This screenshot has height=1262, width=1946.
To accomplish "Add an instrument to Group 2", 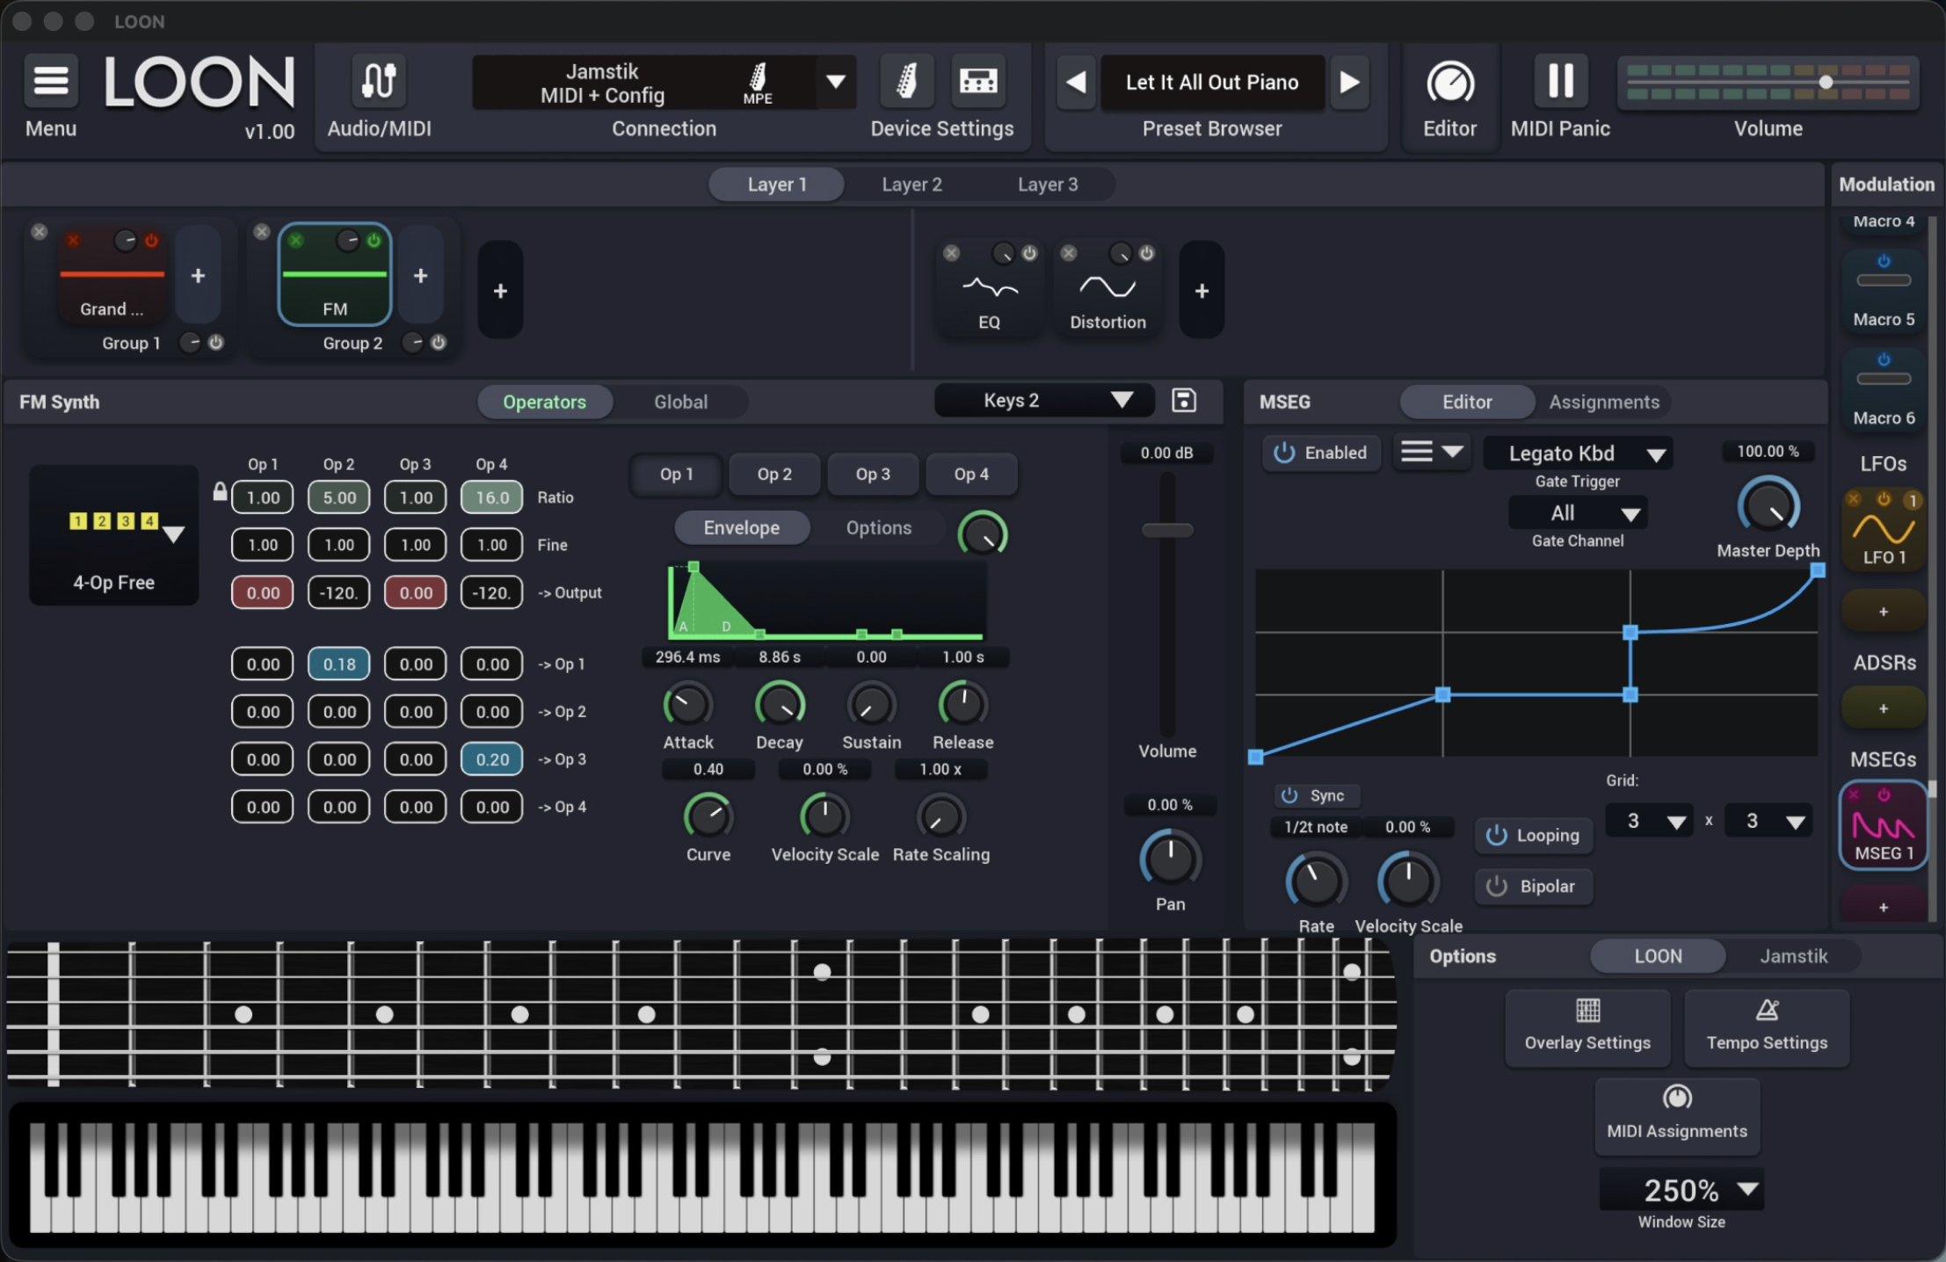I will pyautogui.click(x=420, y=275).
